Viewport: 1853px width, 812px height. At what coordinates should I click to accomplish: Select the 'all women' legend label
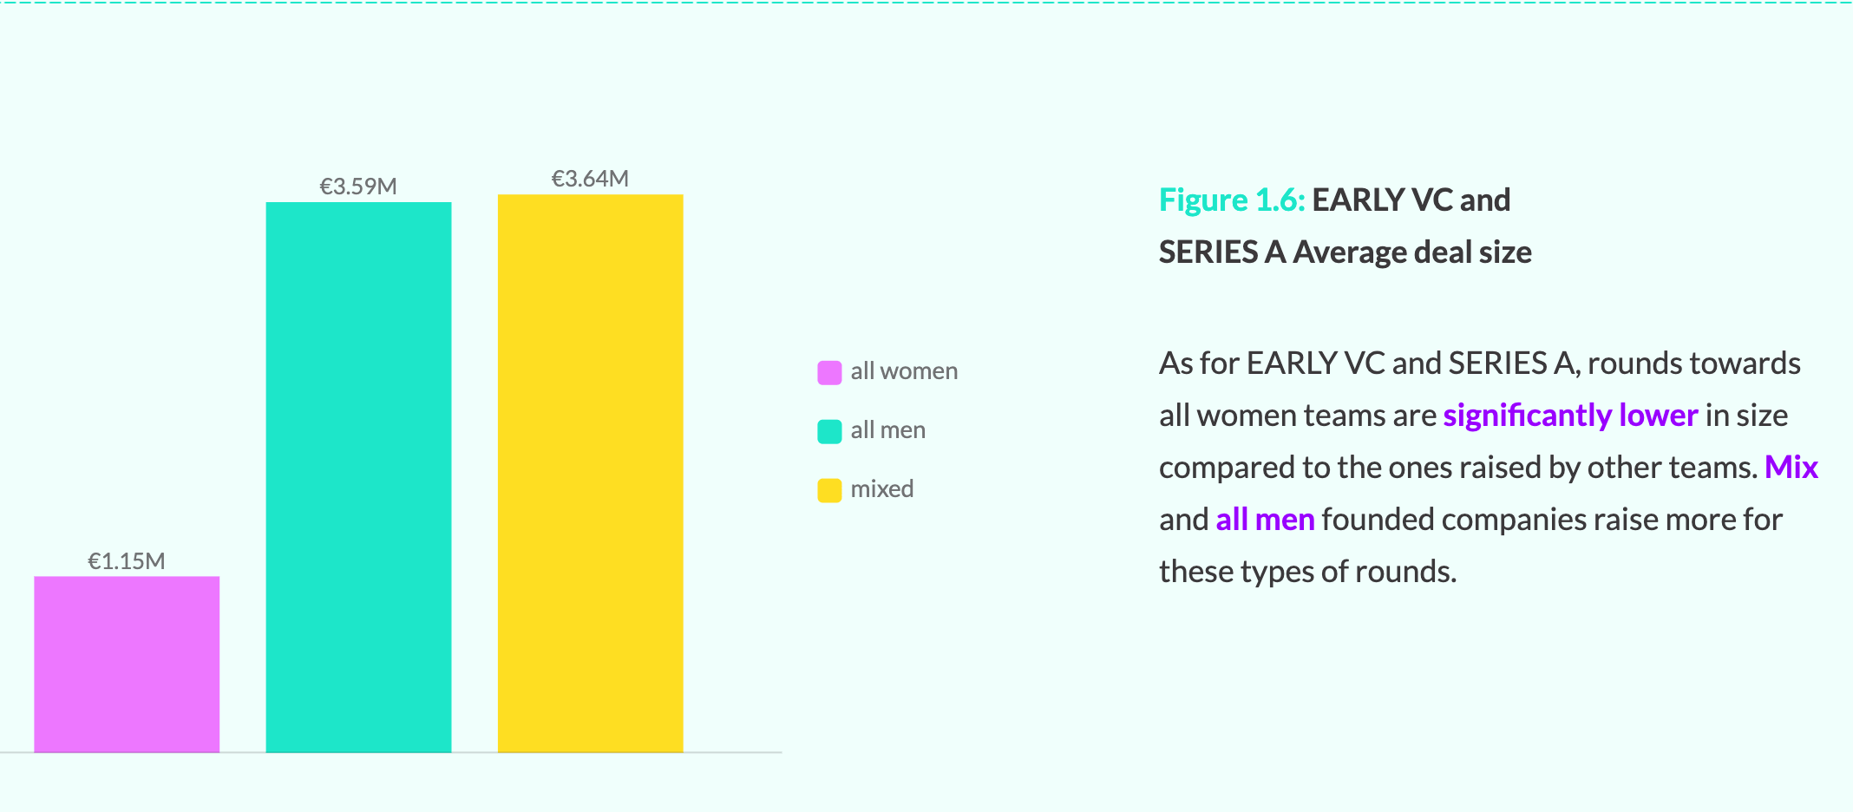click(904, 371)
